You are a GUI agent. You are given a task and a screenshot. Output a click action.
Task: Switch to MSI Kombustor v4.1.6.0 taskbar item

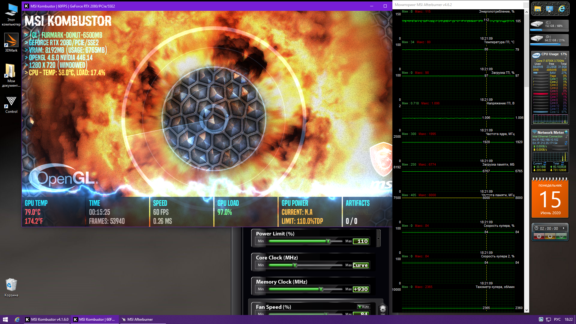click(47, 319)
